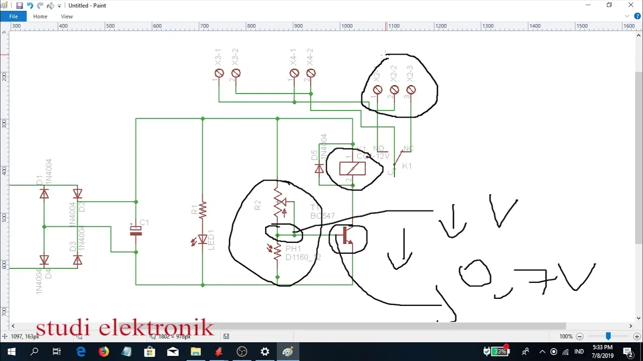
Task: Switch to the View ribbon tab
Action: 67,17
